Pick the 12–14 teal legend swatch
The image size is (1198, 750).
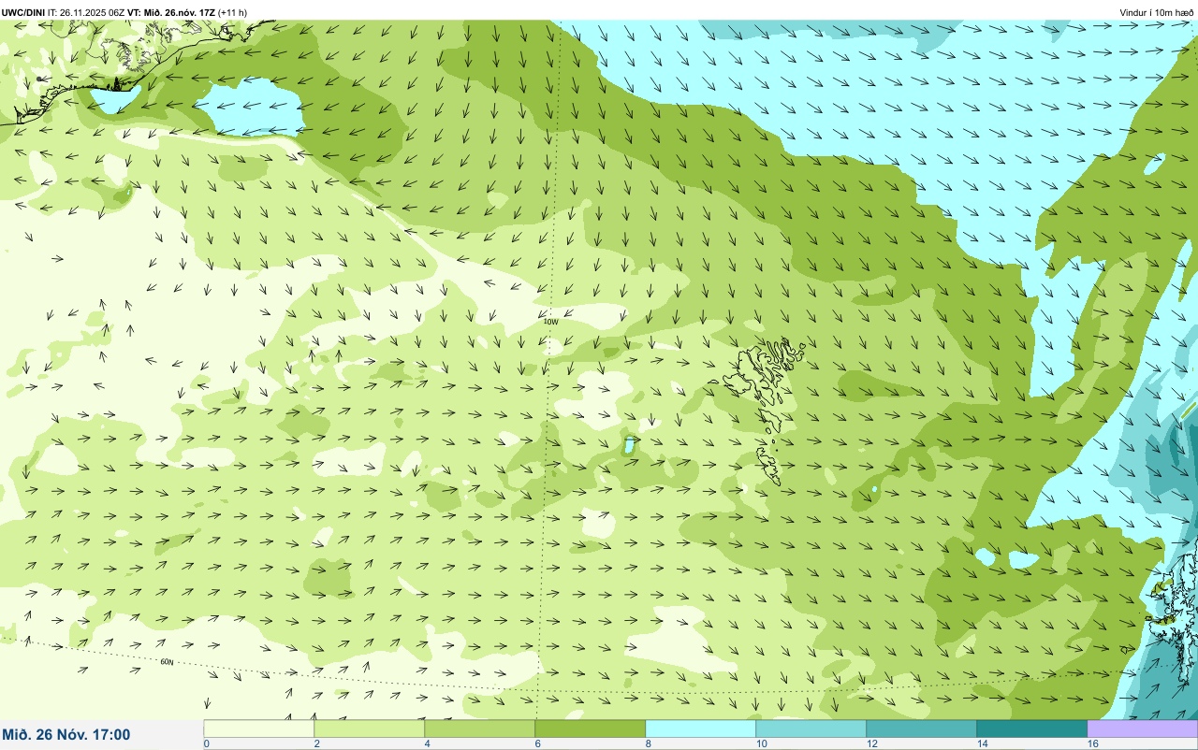coord(921,728)
